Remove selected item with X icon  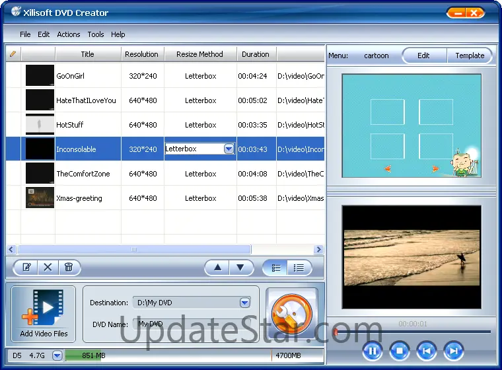tap(48, 267)
